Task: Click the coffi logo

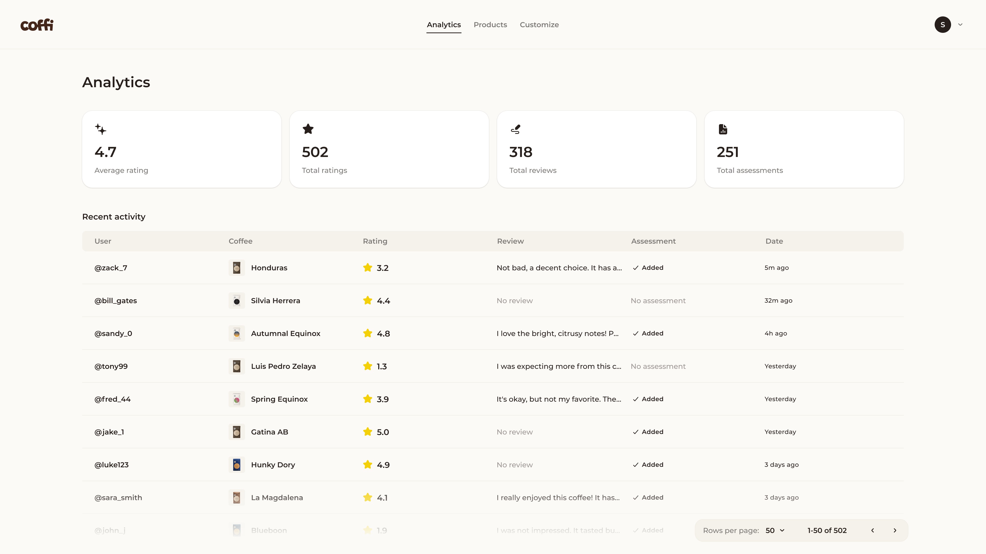Action: [x=37, y=25]
